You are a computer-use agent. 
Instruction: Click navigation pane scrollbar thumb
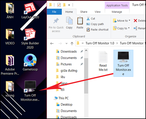click(x=86, y=76)
